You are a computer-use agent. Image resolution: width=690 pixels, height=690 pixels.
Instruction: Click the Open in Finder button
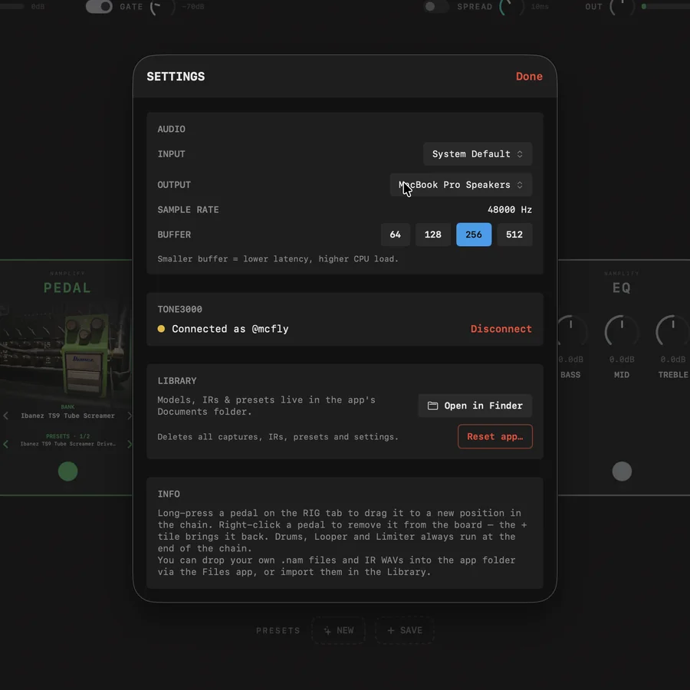475,406
